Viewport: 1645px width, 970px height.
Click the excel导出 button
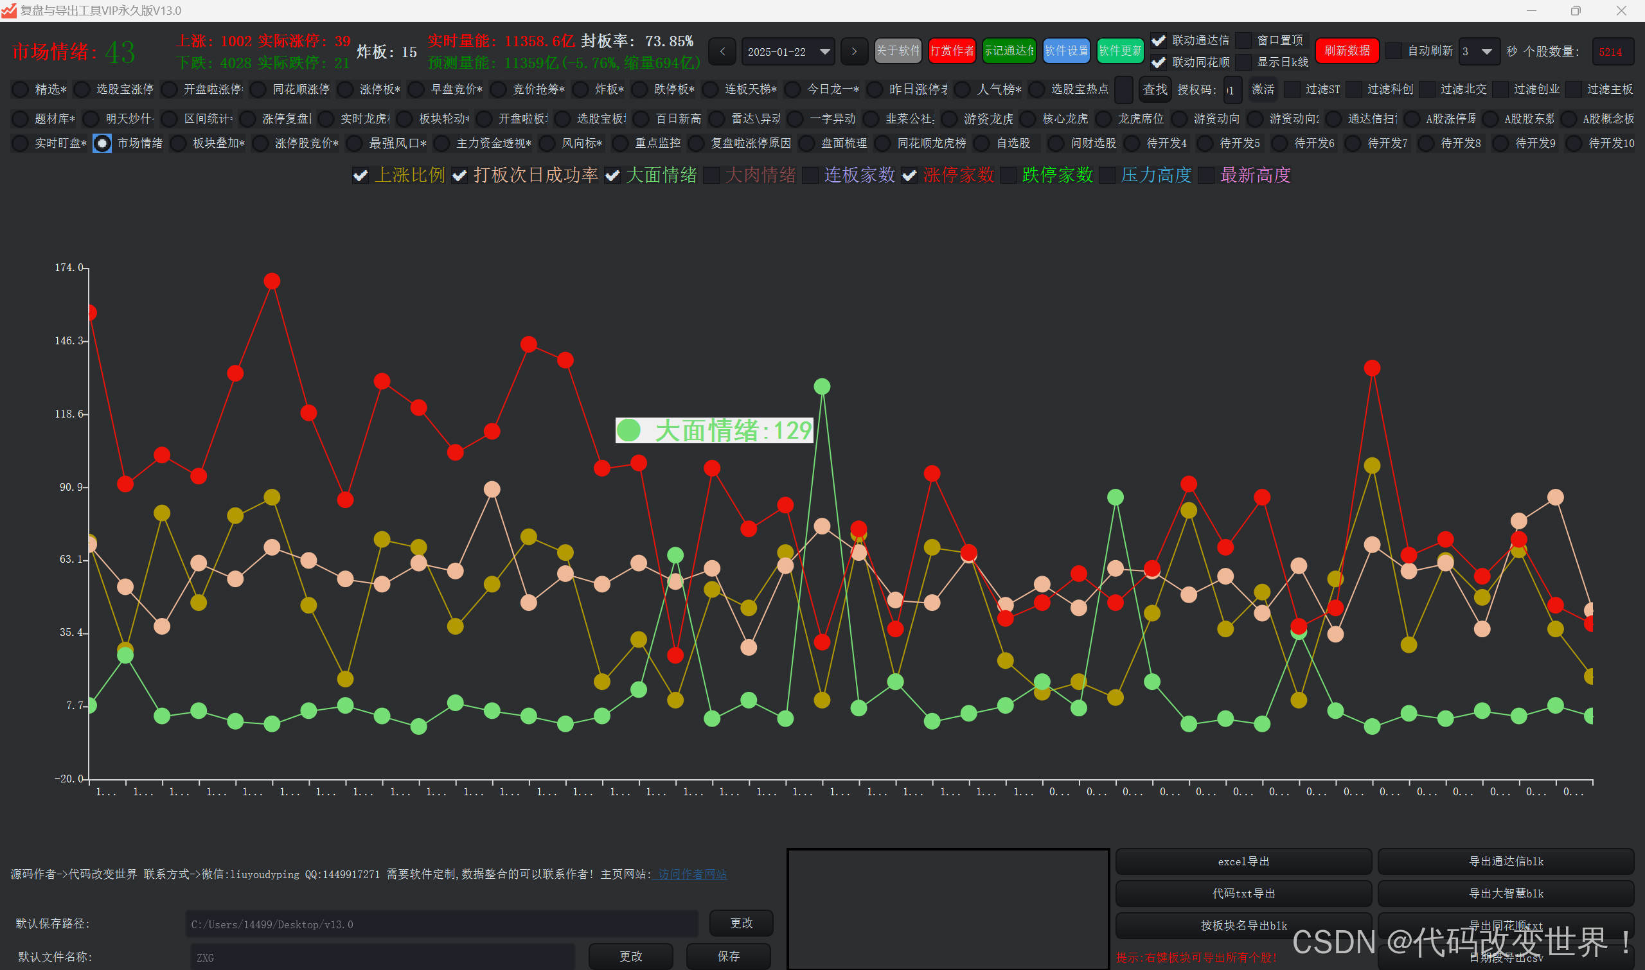1243,861
